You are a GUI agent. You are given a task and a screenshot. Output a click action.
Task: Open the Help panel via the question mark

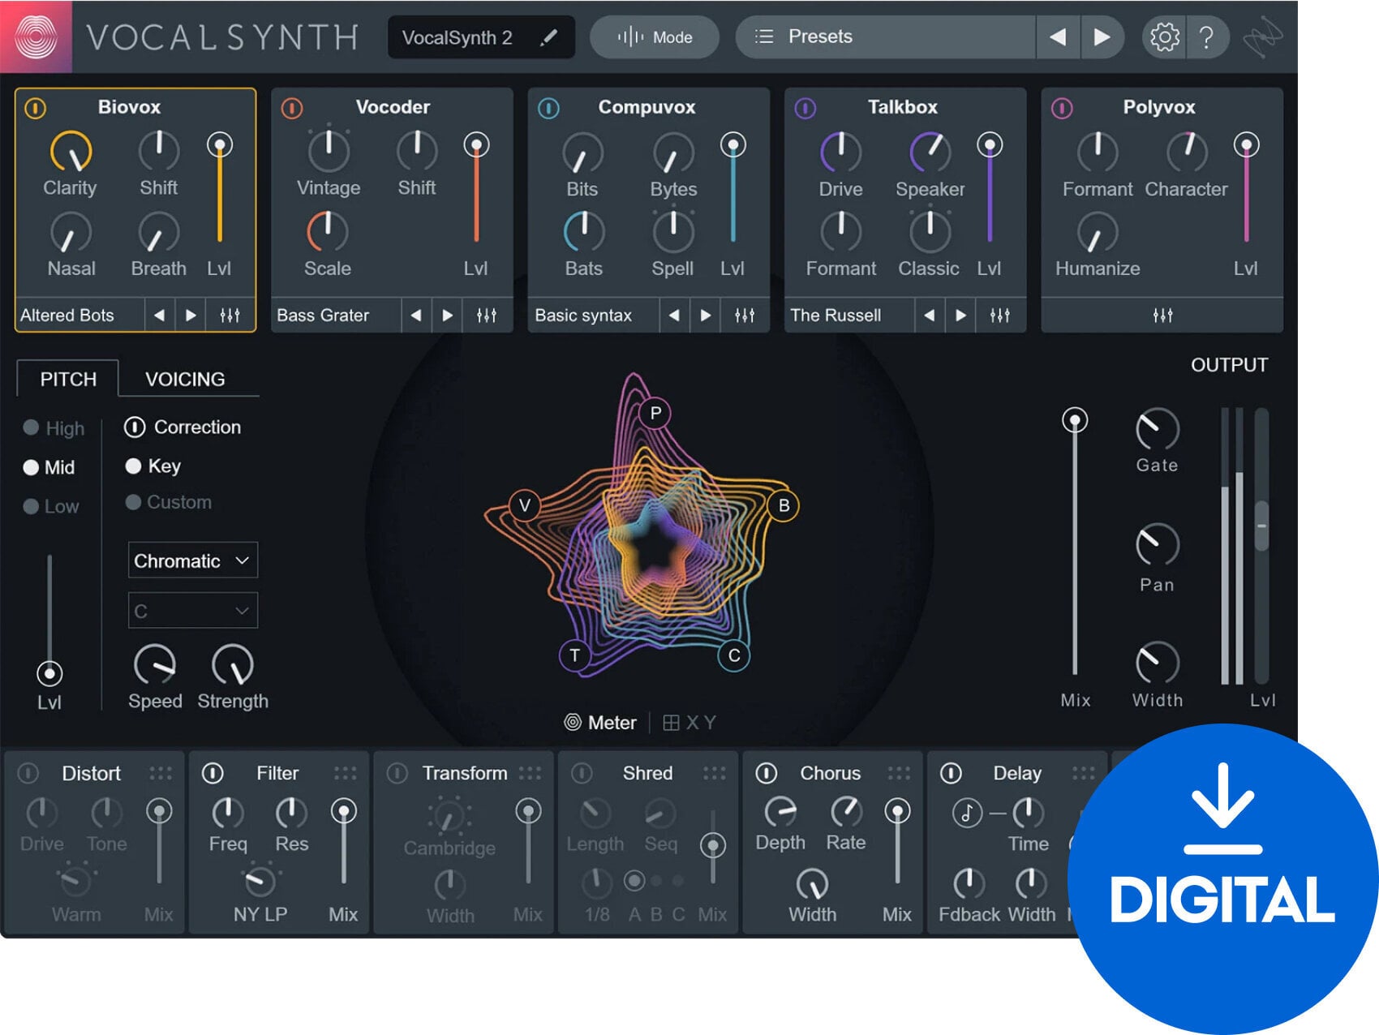[1208, 37]
